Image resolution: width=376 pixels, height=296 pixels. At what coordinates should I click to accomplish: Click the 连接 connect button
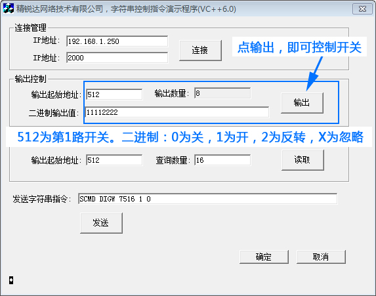200,50
